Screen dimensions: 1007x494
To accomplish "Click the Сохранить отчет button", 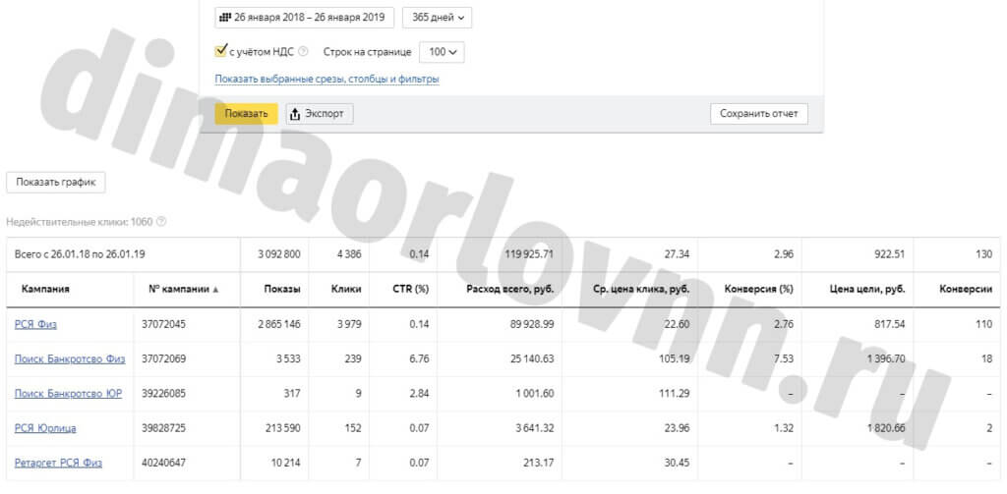I will (758, 114).
